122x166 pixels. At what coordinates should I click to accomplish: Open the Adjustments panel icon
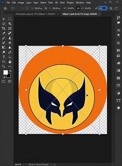click(118, 93)
